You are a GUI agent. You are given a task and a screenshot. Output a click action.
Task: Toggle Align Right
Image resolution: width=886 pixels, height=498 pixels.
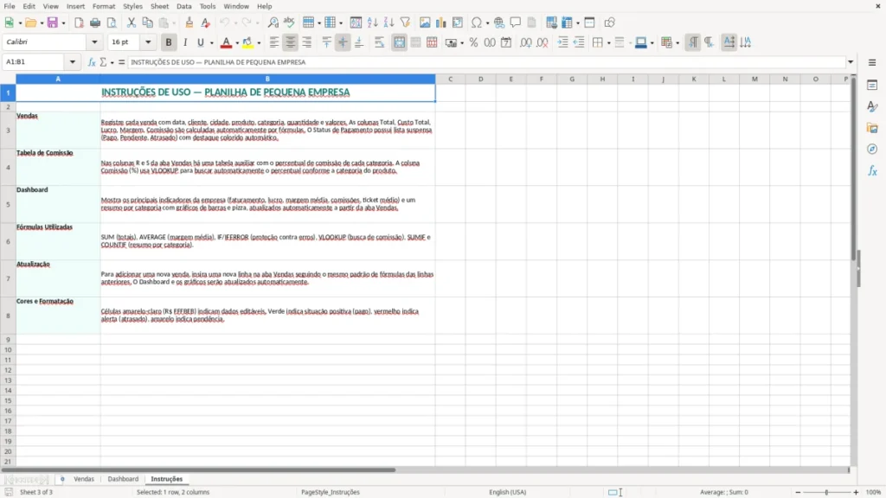point(307,42)
